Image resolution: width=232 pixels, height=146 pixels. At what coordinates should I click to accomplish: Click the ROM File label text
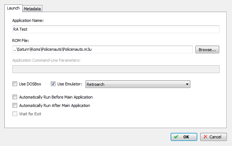coord(20,41)
